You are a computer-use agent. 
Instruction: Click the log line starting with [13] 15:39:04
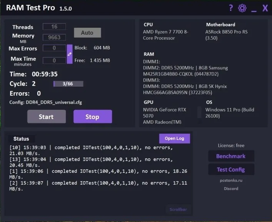pyautogui.click(x=91, y=162)
